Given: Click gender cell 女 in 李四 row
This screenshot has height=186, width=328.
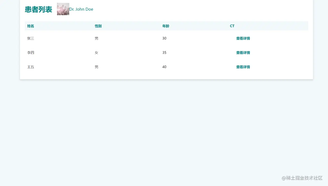Looking at the screenshot, I should point(96,53).
